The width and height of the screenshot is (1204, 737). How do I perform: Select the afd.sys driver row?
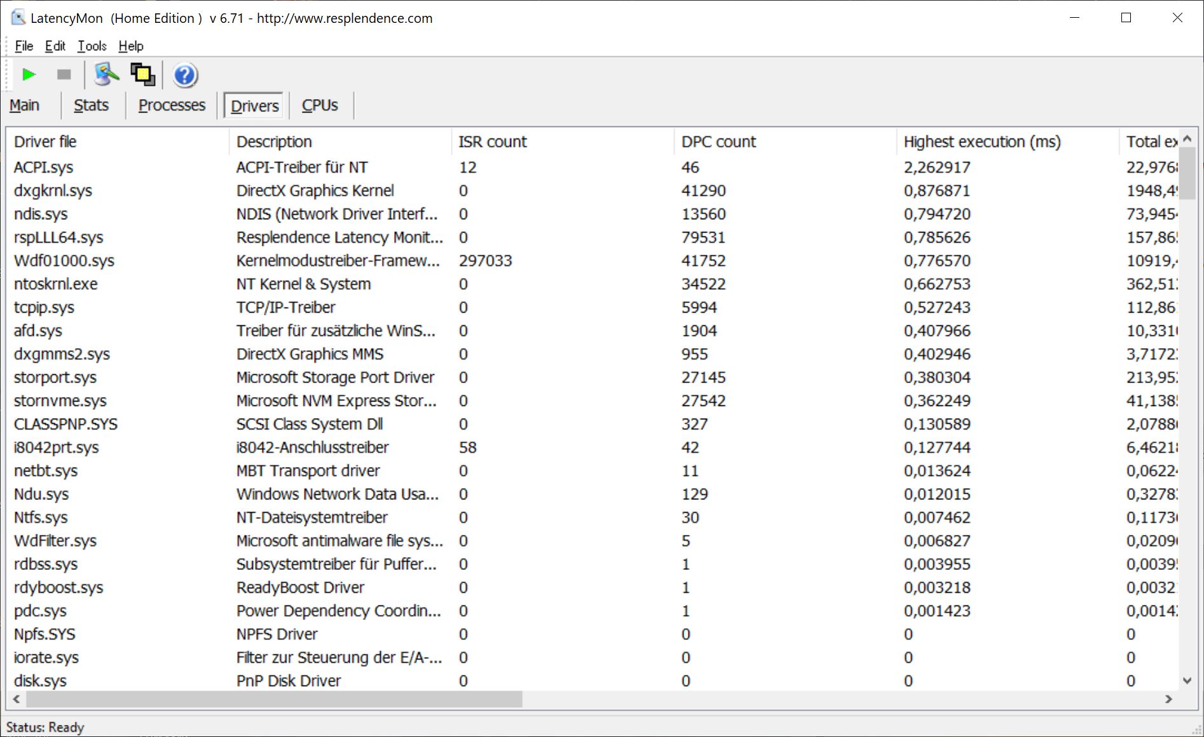[592, 331]
